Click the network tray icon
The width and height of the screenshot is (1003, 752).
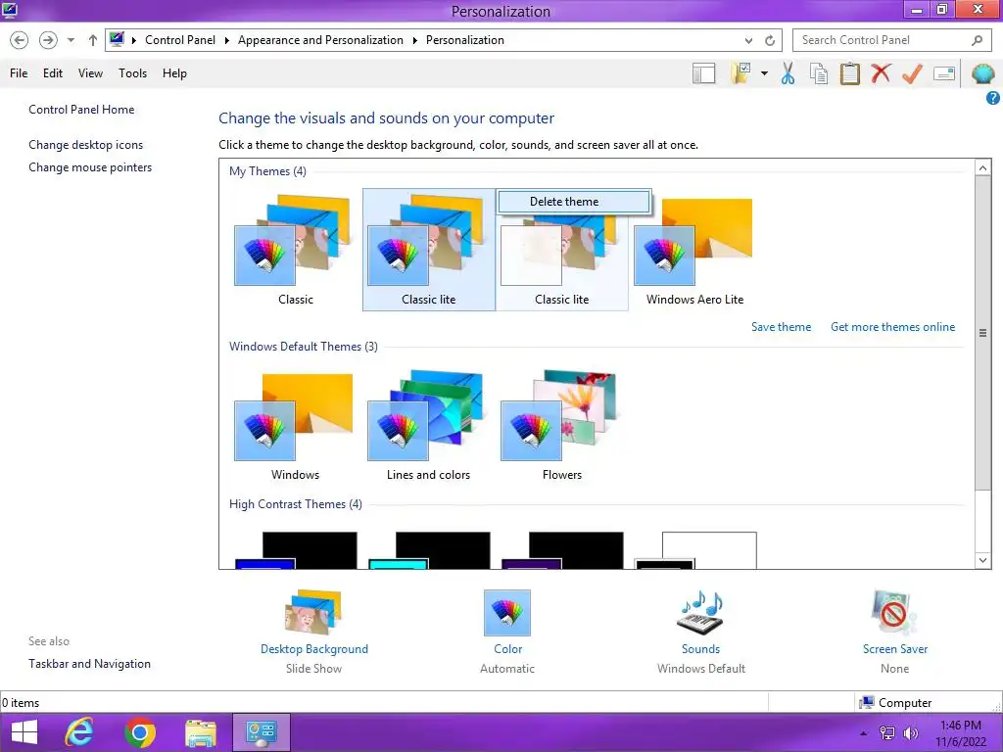887,732
